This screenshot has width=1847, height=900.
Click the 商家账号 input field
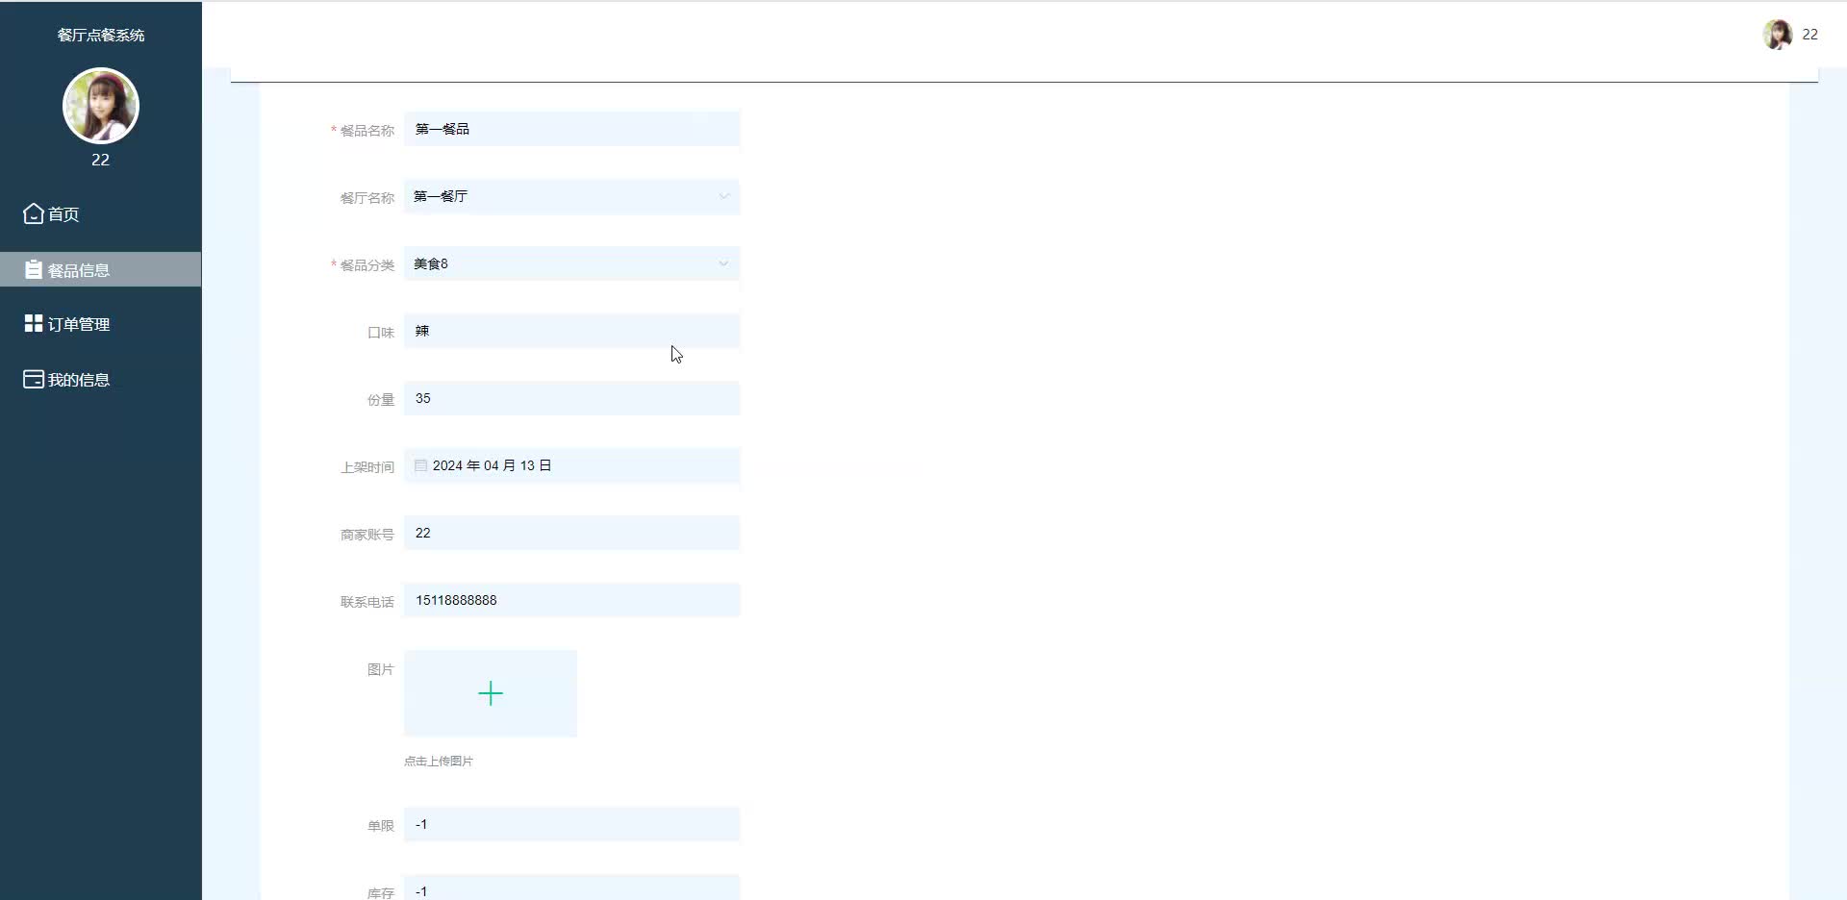pos(571,533)
